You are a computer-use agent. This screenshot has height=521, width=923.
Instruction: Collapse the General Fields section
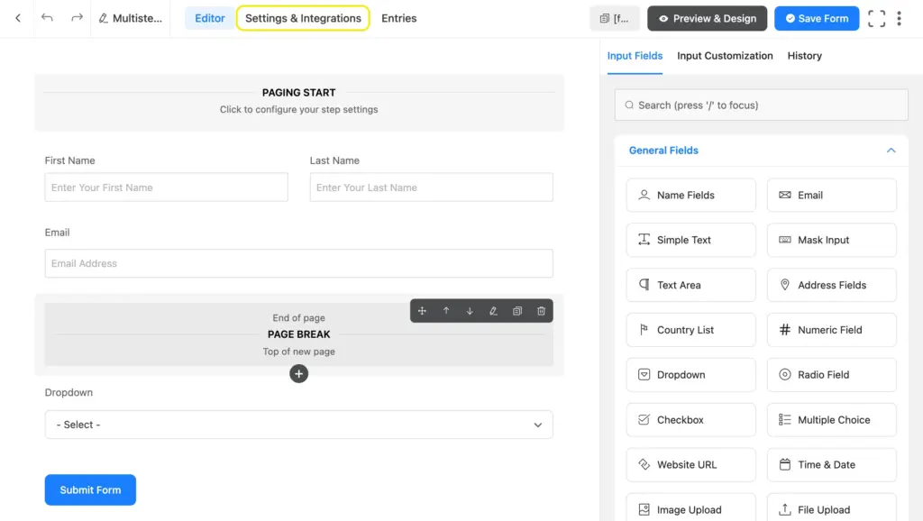coord(891,151)
